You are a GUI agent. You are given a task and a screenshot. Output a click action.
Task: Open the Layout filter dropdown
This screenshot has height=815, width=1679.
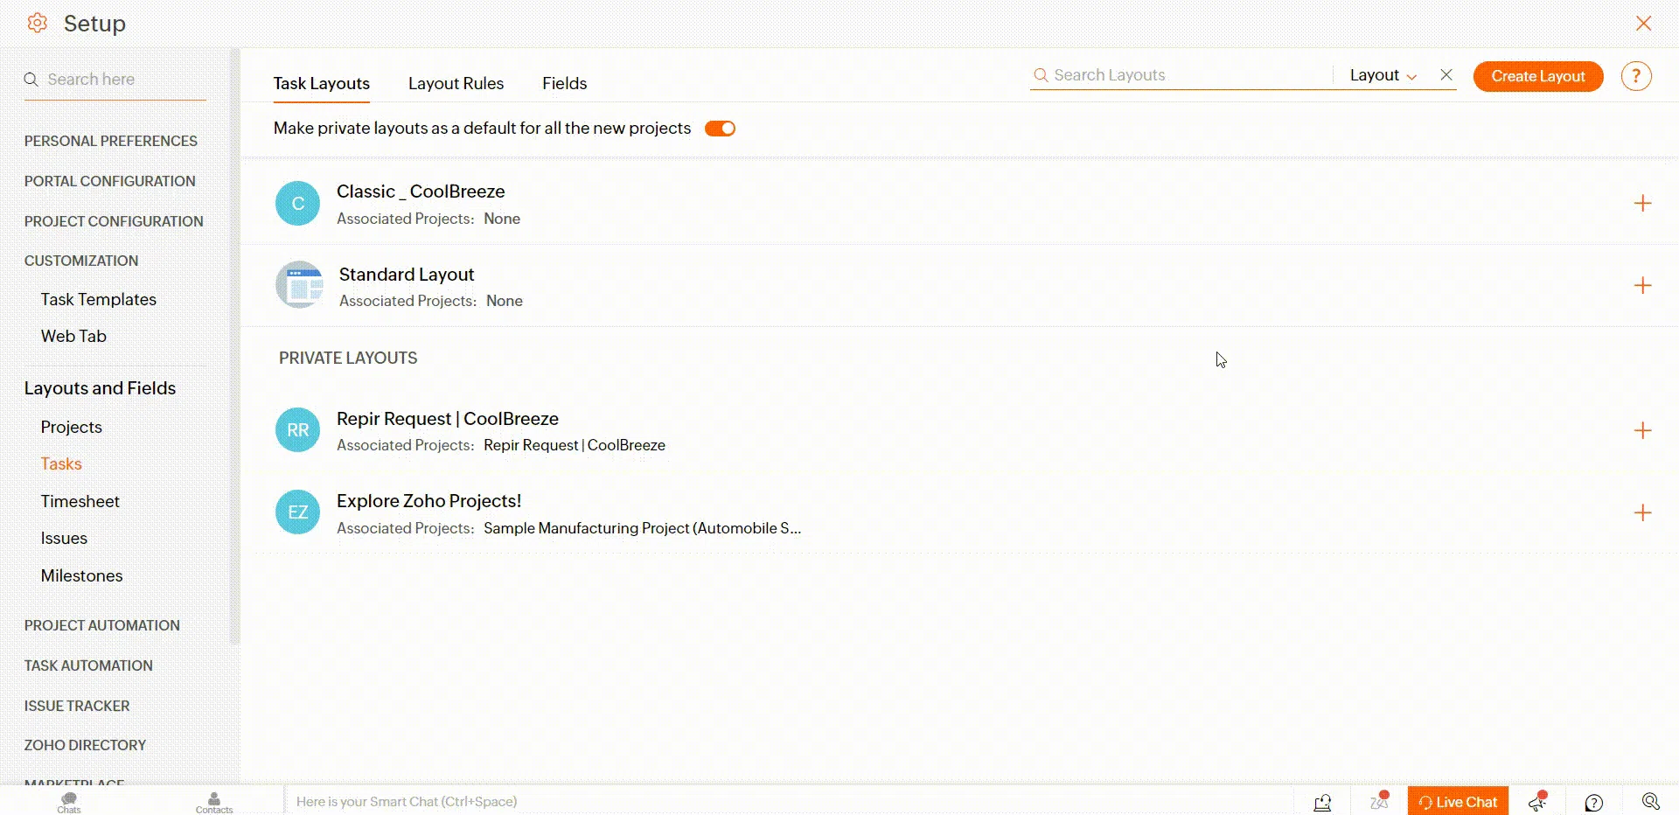1383,75
